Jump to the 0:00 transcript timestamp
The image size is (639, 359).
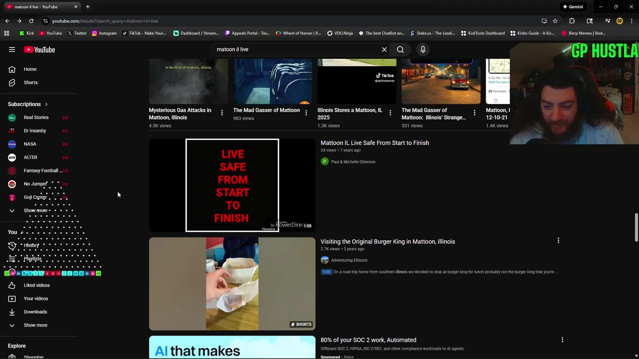coord(326,272)
